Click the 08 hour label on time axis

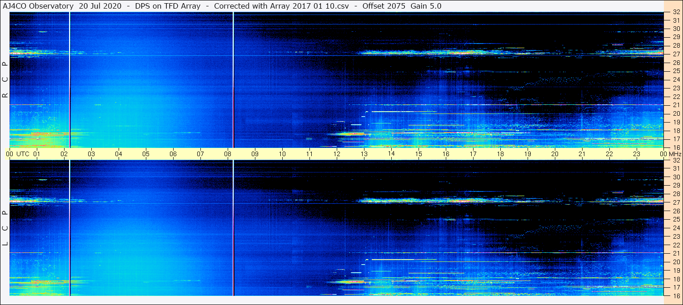[x=228, y=154]
